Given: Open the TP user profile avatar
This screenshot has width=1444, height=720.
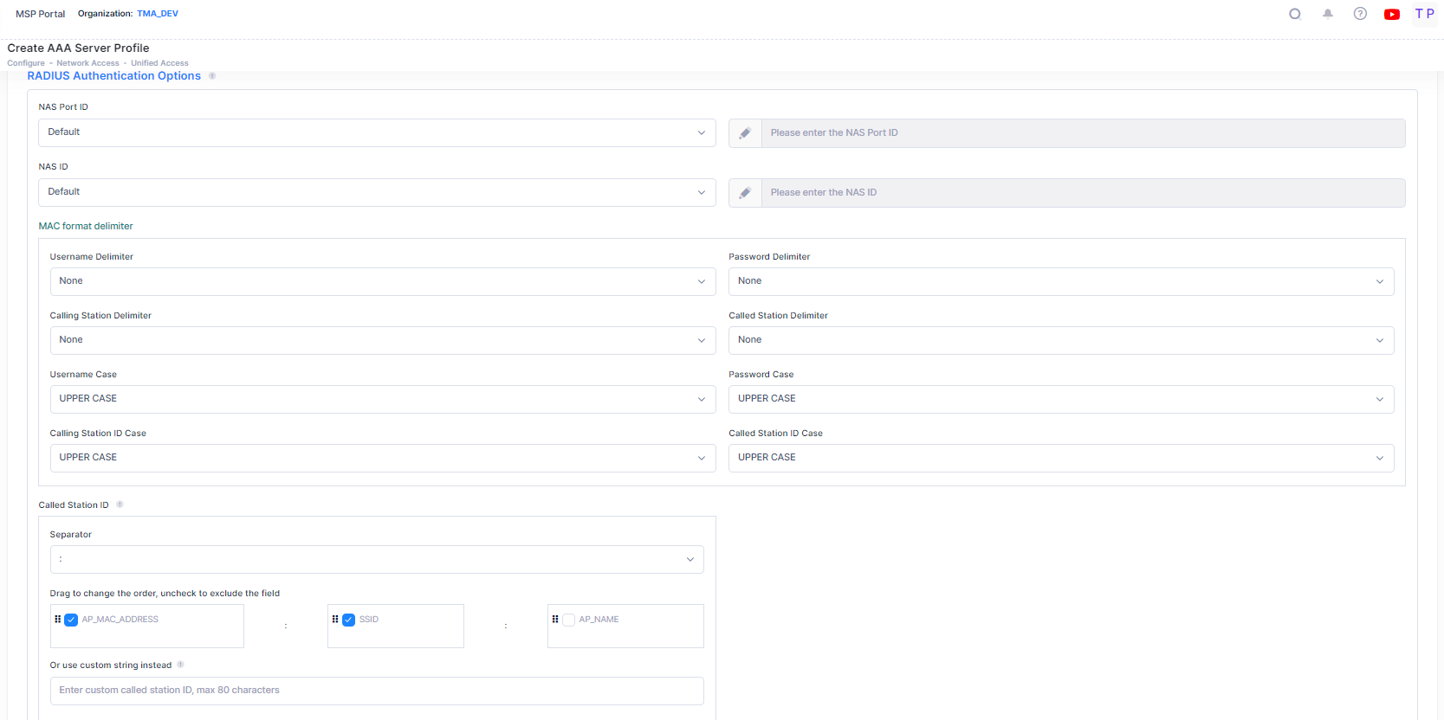Looking at the screenshot, I should click(1424, 14).
